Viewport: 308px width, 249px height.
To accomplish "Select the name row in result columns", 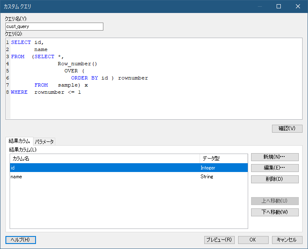I will click(129, 177).
